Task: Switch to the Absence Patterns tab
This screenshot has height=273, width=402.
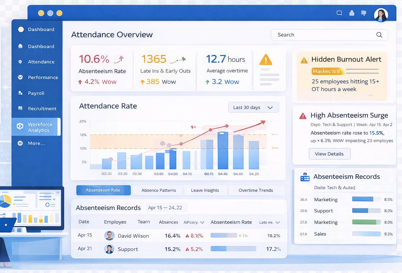Action: click(x=158, y=190)
